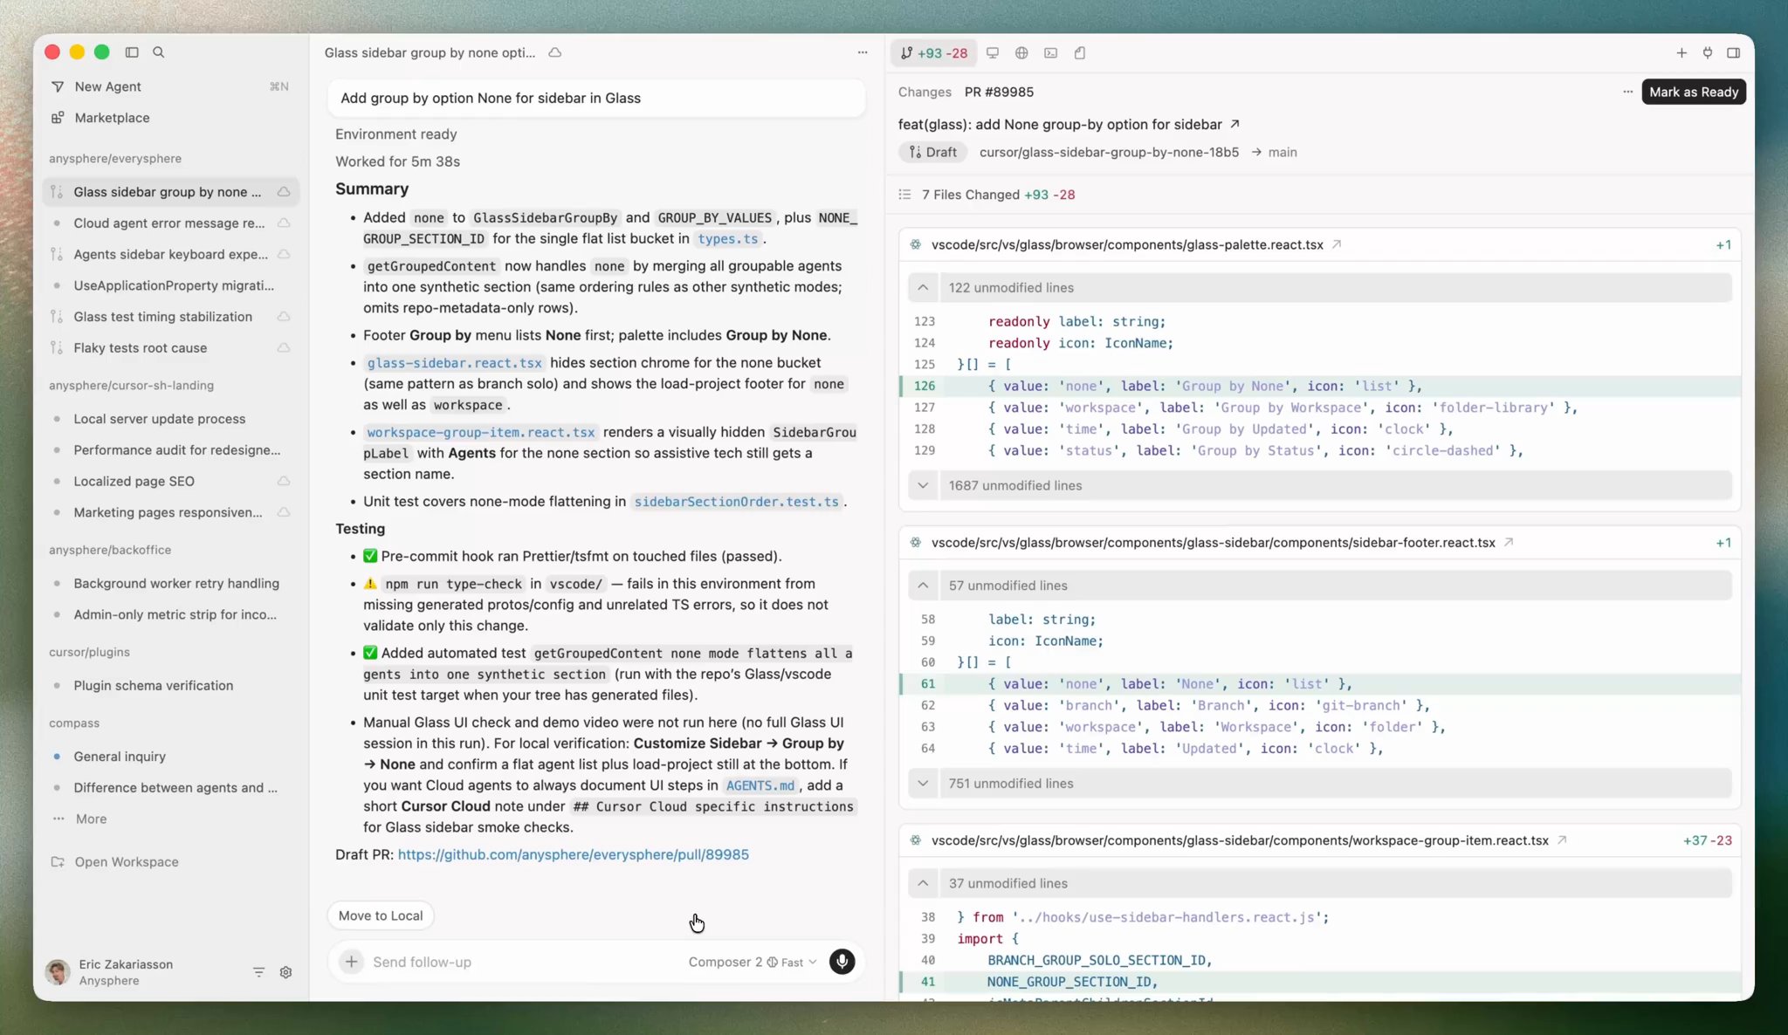Click the filter icon beside Eric Zakariasson

coord(258,972)
